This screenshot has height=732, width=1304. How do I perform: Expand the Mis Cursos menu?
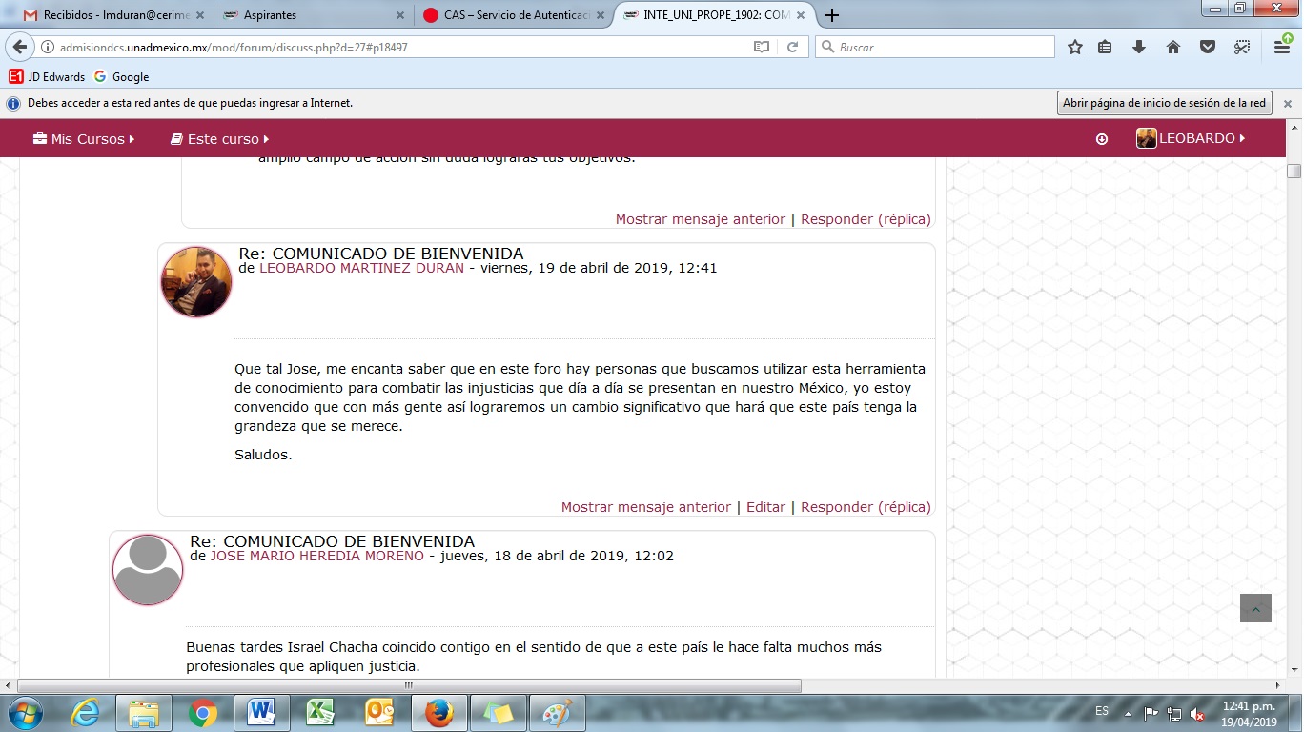[x=84, y=139]
